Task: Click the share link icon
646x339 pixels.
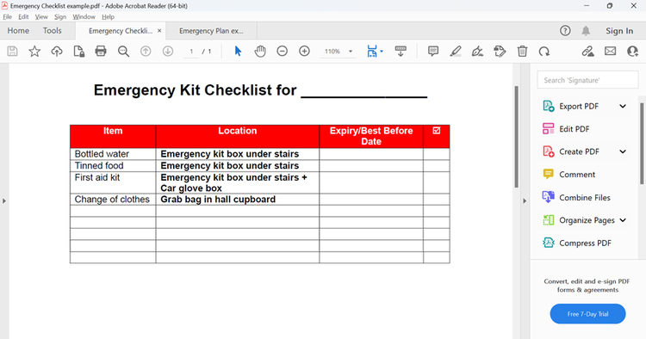Action: (588, 51)
